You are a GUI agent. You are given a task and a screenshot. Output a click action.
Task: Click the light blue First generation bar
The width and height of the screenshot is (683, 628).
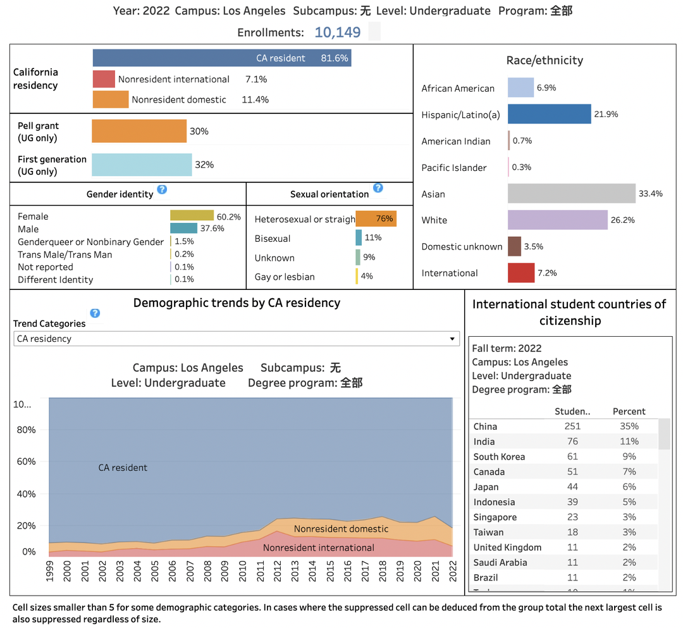pyautogui.click(x=142, y=165)
